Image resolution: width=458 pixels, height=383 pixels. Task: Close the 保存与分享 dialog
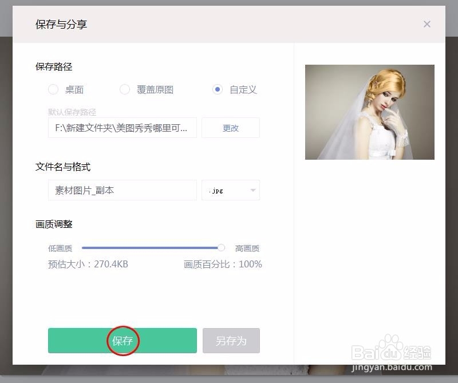(x=427, y=24)
